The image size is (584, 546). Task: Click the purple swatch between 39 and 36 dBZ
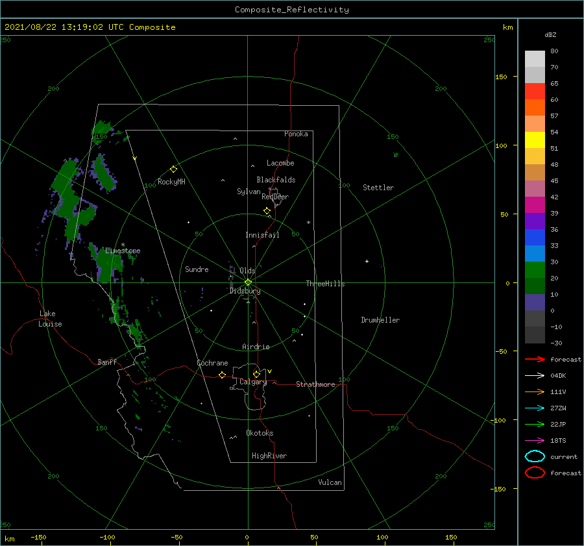click(x=535, y=221)
